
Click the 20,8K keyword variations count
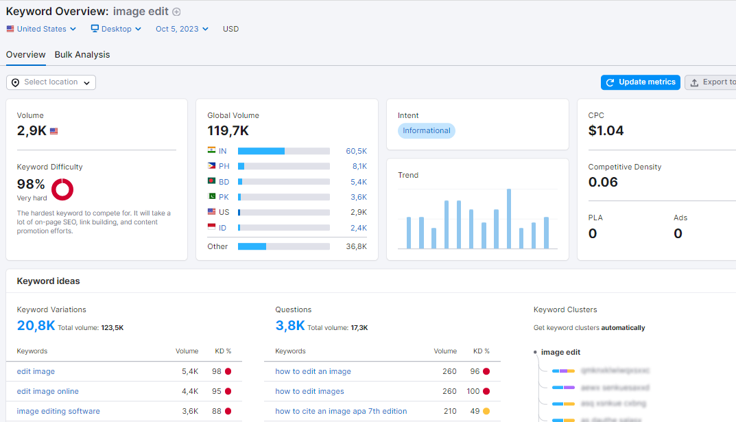[x=36, y=325]
